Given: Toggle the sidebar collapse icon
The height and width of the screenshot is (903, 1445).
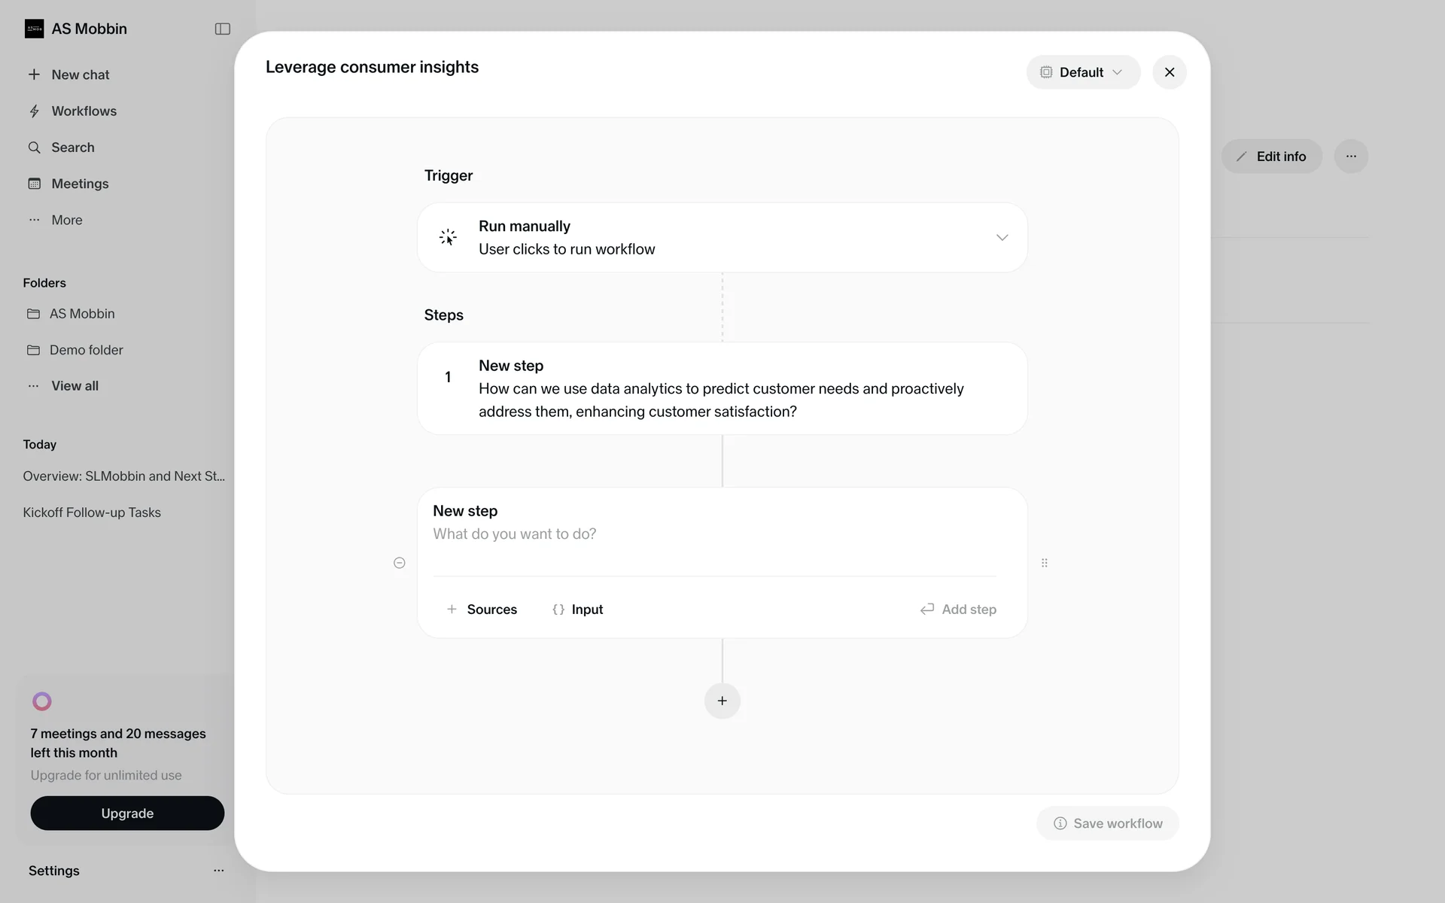Looking at the screenshot, I should click(x=222, y=29).
